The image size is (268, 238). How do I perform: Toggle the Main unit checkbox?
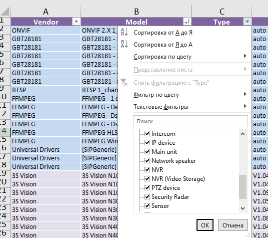147,151
